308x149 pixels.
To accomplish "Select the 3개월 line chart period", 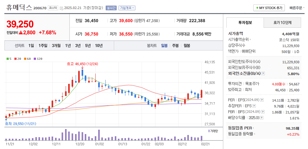I will (56, 46).
